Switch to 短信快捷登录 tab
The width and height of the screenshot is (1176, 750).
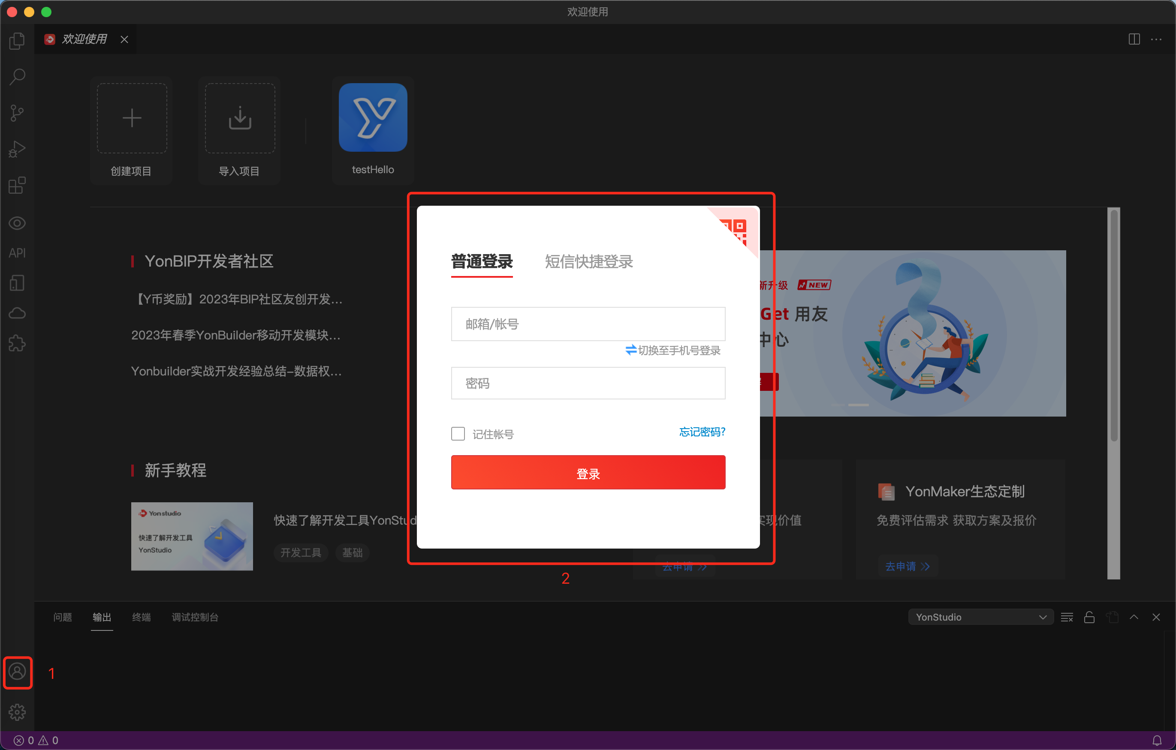[588, 261]
